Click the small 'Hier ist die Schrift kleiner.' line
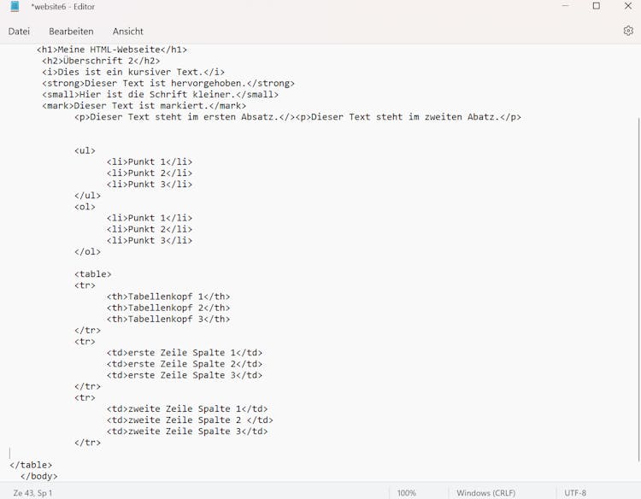This screenshot has height=499, width=641. (x=160, y=94)
